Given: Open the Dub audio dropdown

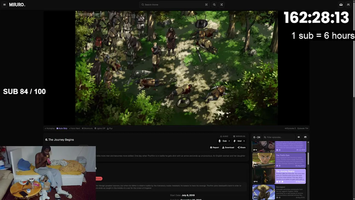Looking at the screenshot, I should click(x=224, y=141).
